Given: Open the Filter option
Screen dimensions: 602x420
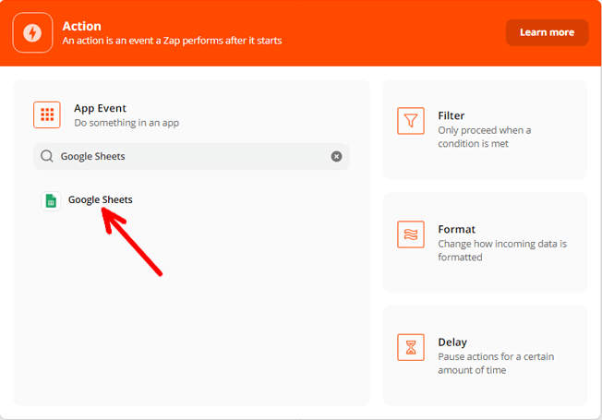Looking at the screenshot, I should [485, 129].
